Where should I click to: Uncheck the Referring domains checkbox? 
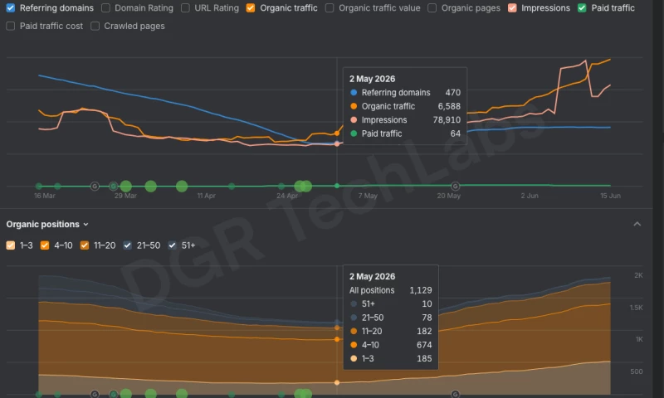coord(11,8)
